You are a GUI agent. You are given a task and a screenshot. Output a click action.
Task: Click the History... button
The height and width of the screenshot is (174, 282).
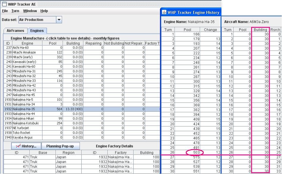coord(26,146)
